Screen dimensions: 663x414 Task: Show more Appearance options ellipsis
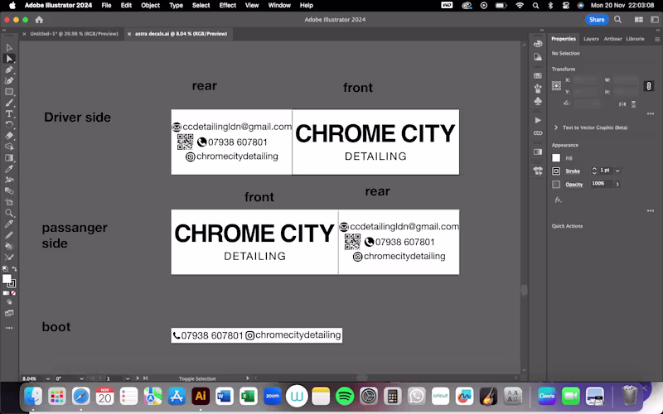(651, 211)
